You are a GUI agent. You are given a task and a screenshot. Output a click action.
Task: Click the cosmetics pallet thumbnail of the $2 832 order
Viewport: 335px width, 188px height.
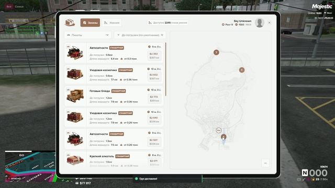click(x=75, y=74)
